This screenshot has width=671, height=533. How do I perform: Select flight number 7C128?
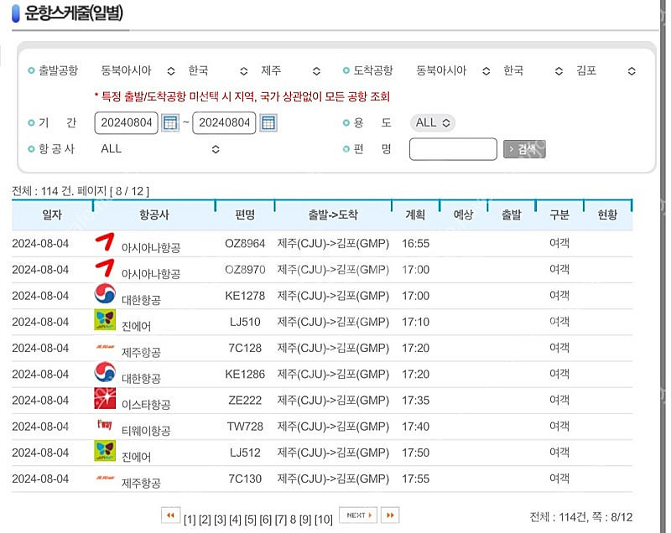[x=245, y=348]
